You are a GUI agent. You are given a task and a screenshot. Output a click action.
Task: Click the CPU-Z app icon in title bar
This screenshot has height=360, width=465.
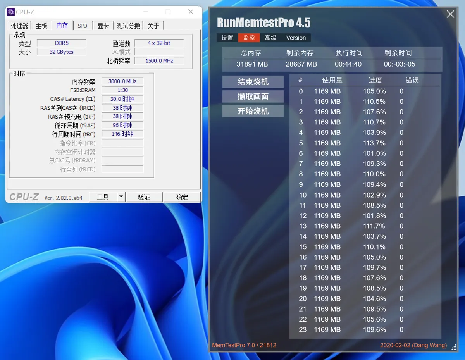11,12
